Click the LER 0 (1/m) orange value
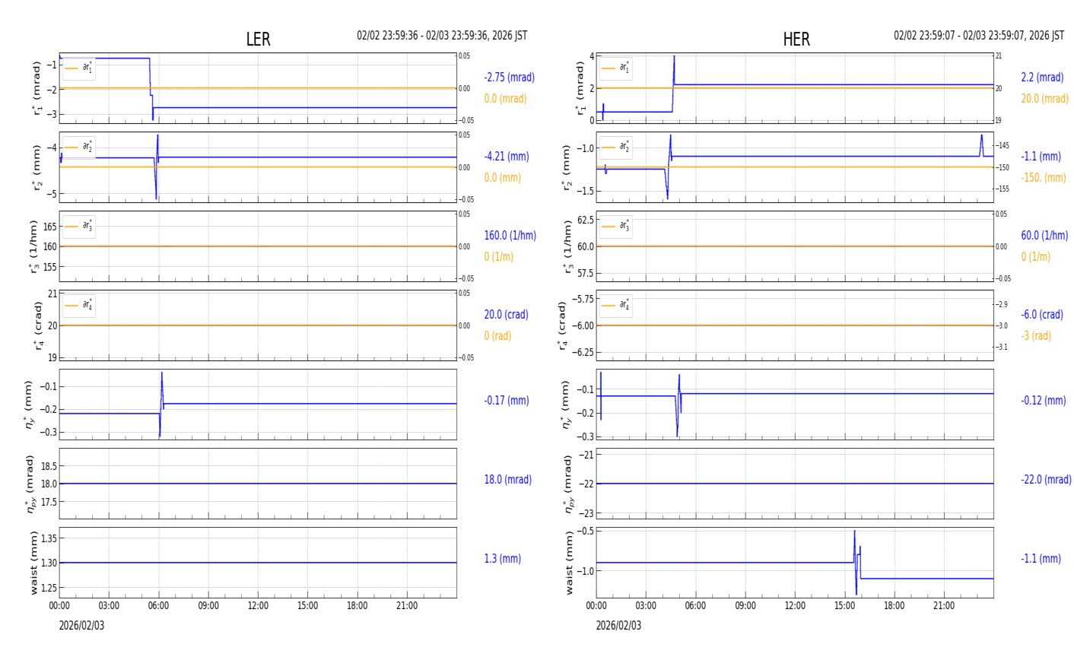This screenshot has width=1074, height=657. click(x=499, y=257)
